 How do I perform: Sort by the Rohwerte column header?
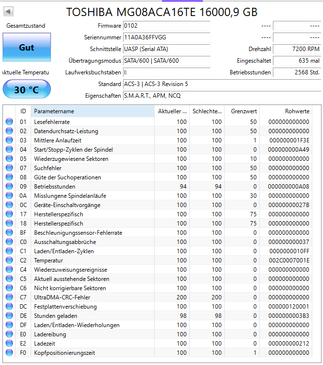(x=286, y=111)
